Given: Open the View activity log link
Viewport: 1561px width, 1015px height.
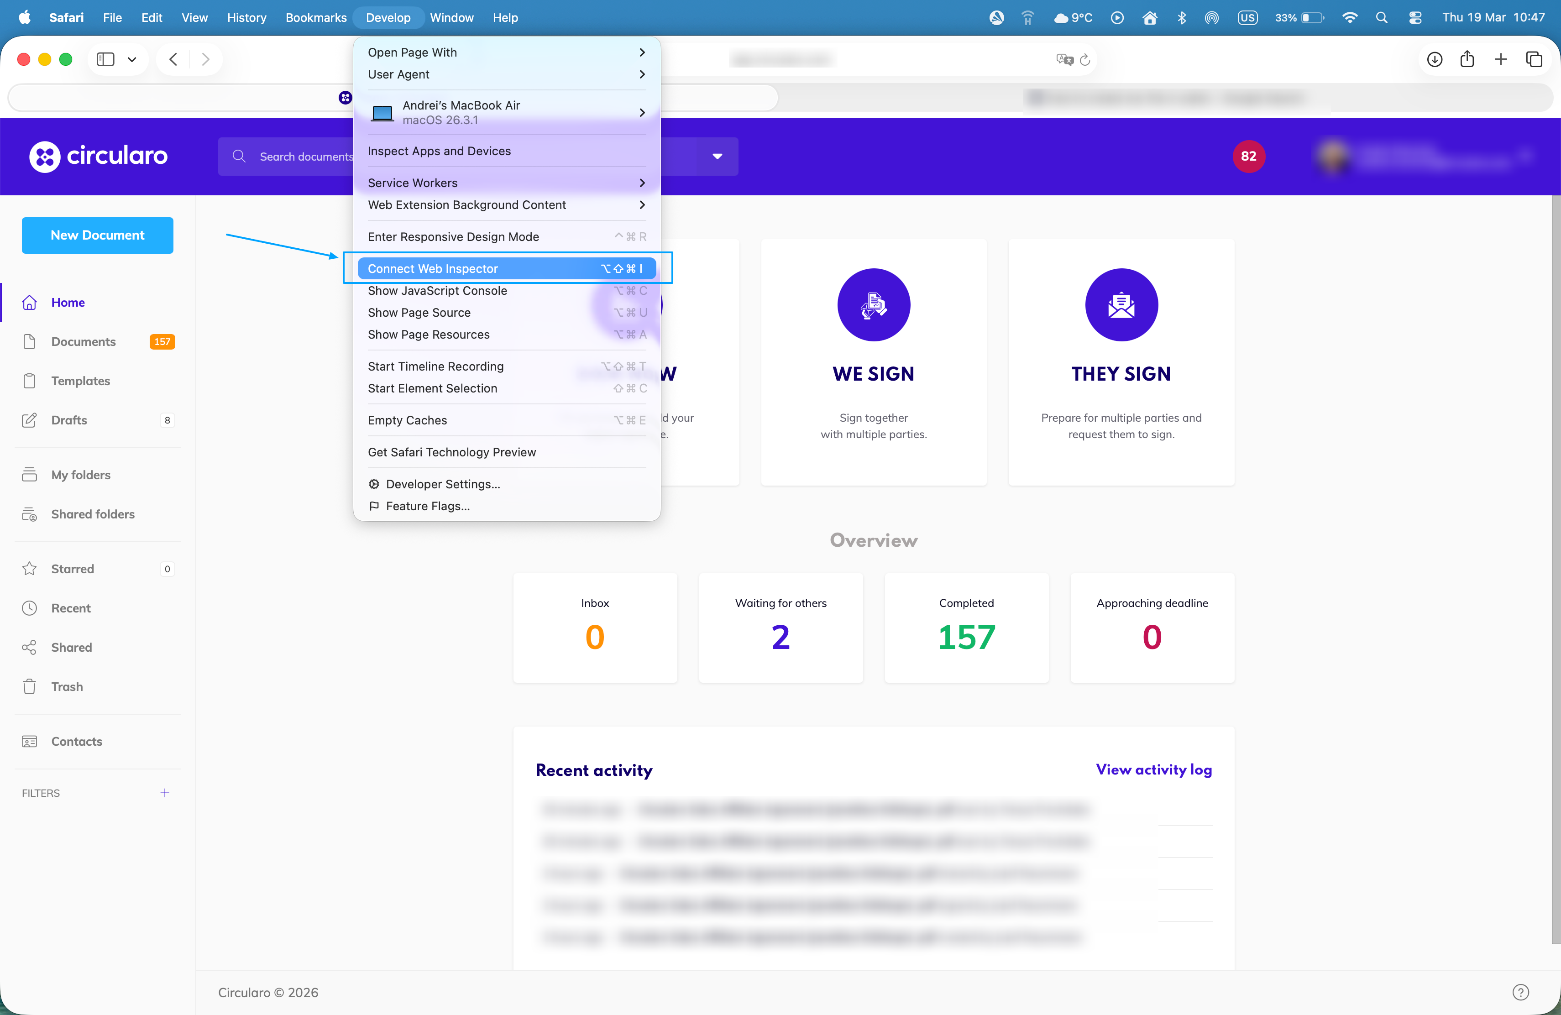Looking at the screenshot, I should 1153,770.
